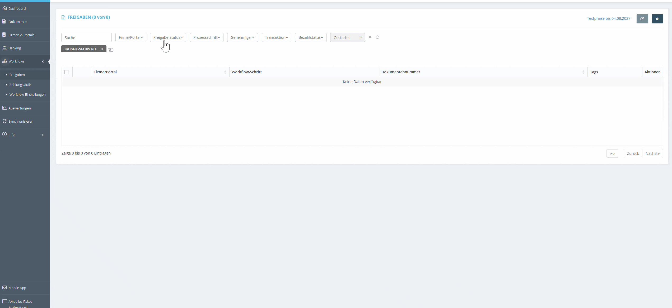Click the Dokumente sidebar icon
Screen dimensions: 672x308
4,21
